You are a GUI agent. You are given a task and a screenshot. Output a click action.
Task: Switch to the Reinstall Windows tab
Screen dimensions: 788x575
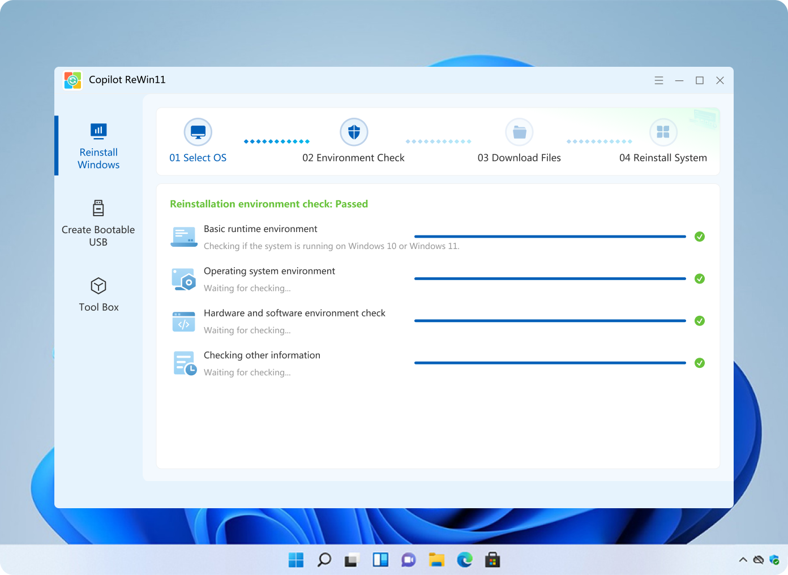(x=98, y=146)
